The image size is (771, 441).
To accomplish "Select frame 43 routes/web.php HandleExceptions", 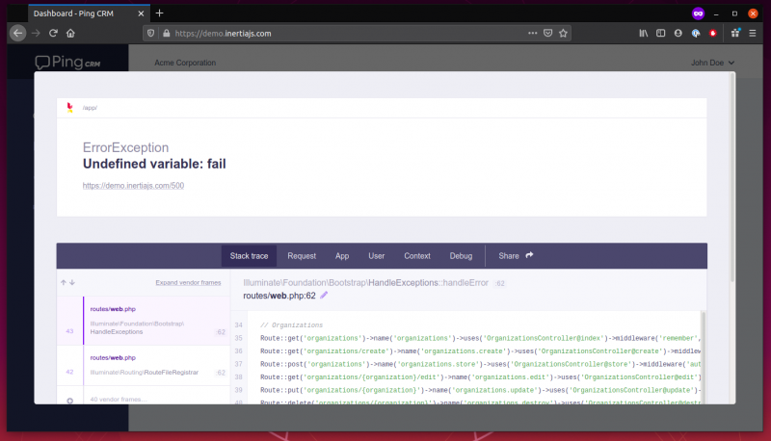I will 144,321.
